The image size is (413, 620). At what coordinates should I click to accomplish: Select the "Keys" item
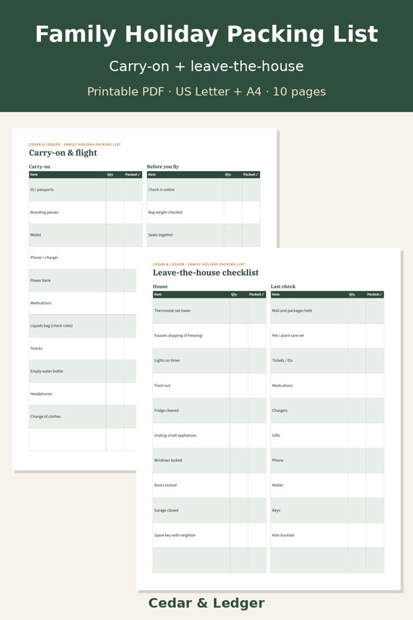276,510
